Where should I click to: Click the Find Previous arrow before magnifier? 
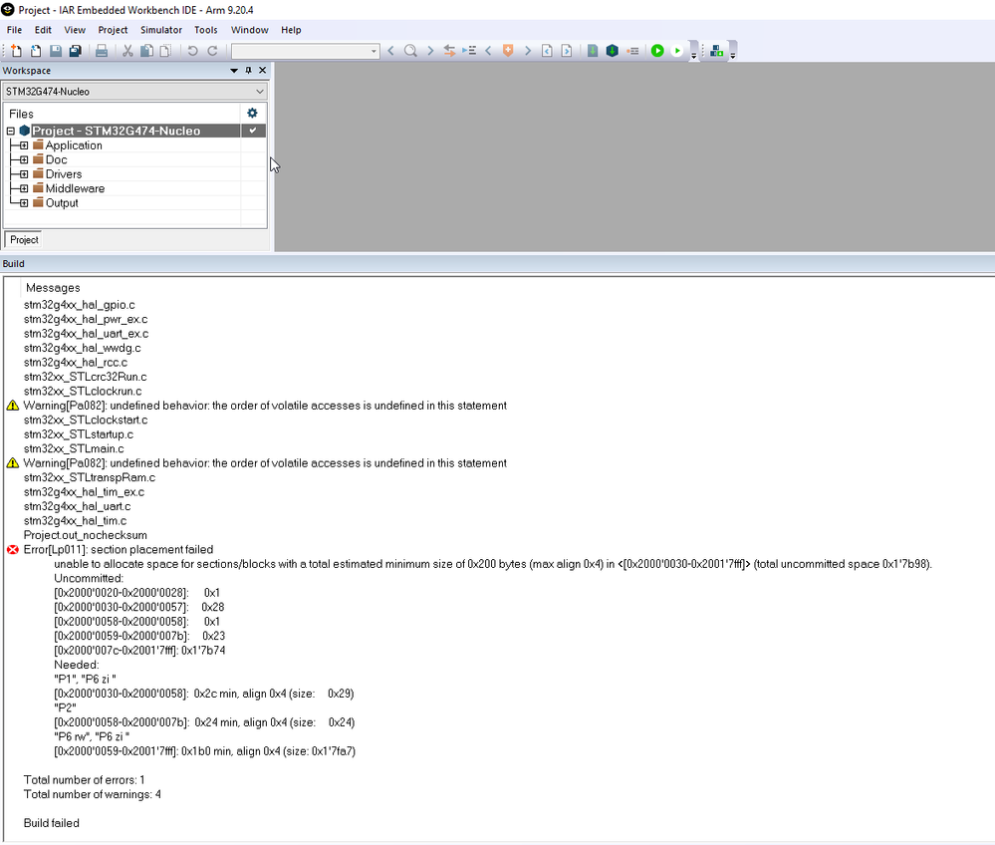point(390,51)
